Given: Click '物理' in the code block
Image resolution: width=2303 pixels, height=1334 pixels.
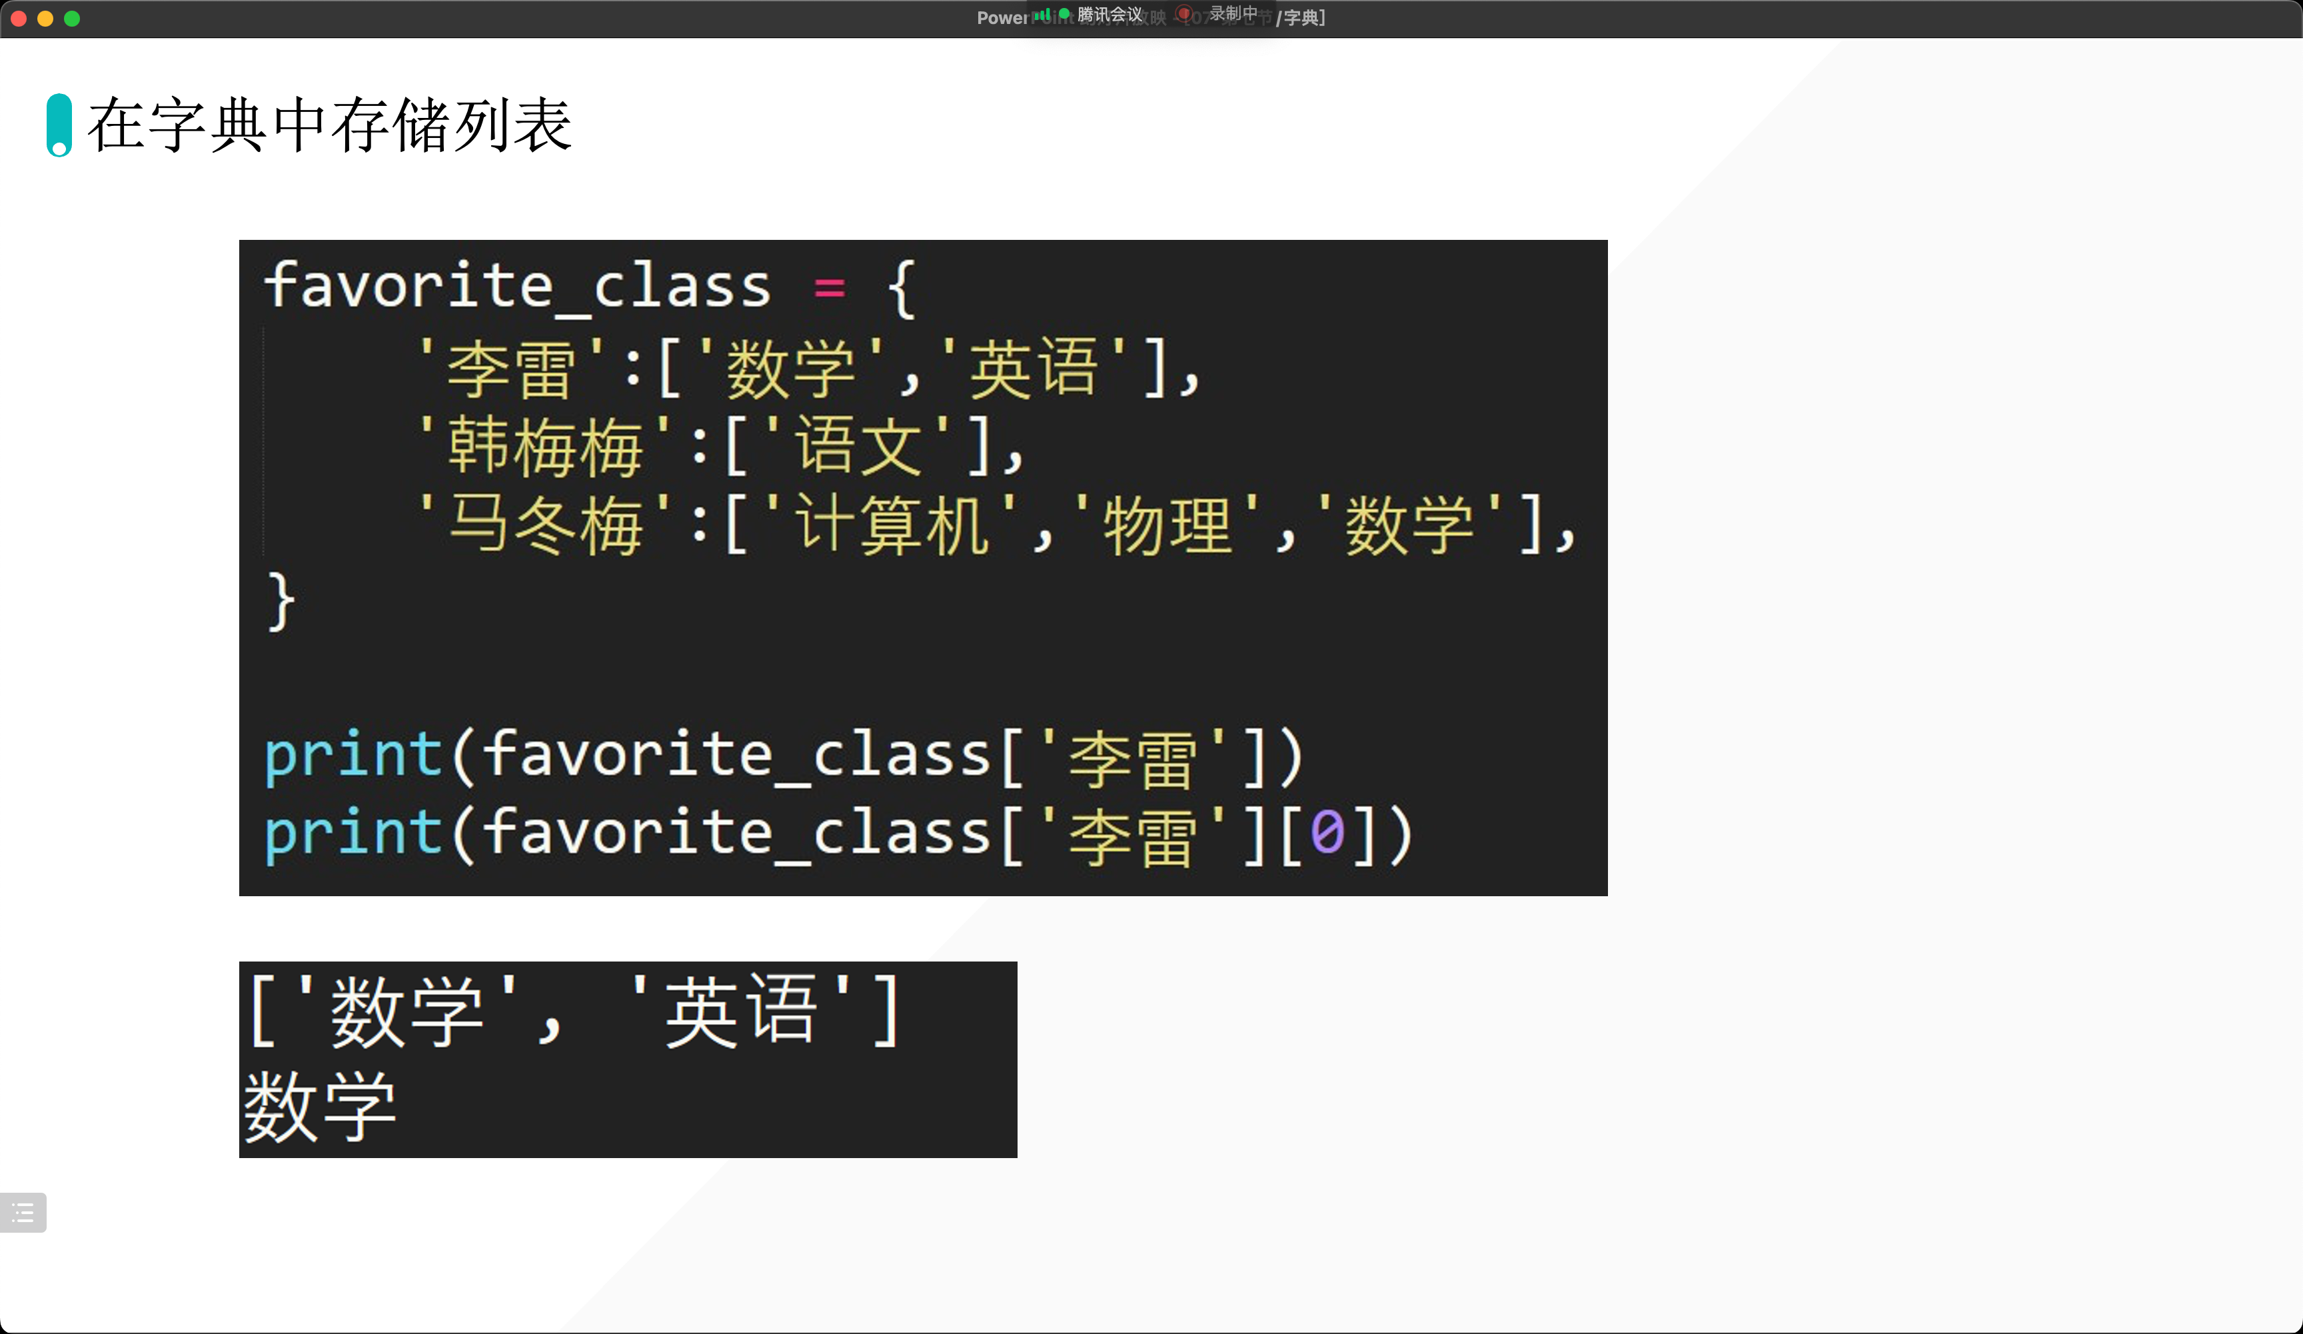Looking at the screenshot, I should [x=1168, y=524].
